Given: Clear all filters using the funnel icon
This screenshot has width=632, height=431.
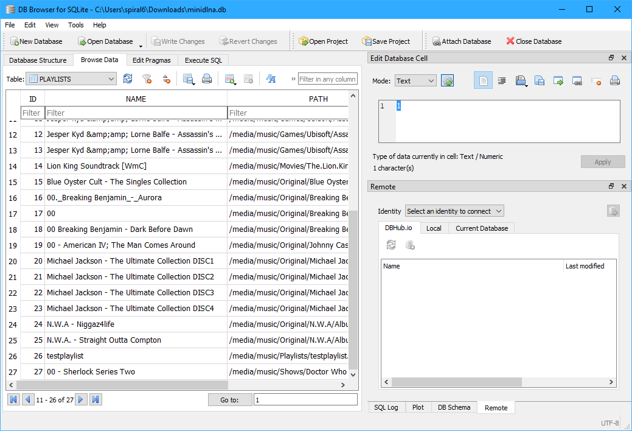Looking at the screenshot, I should (147, 79).
